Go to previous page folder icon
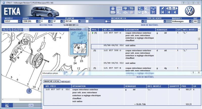202x109 pixels. tap(169, 9)
